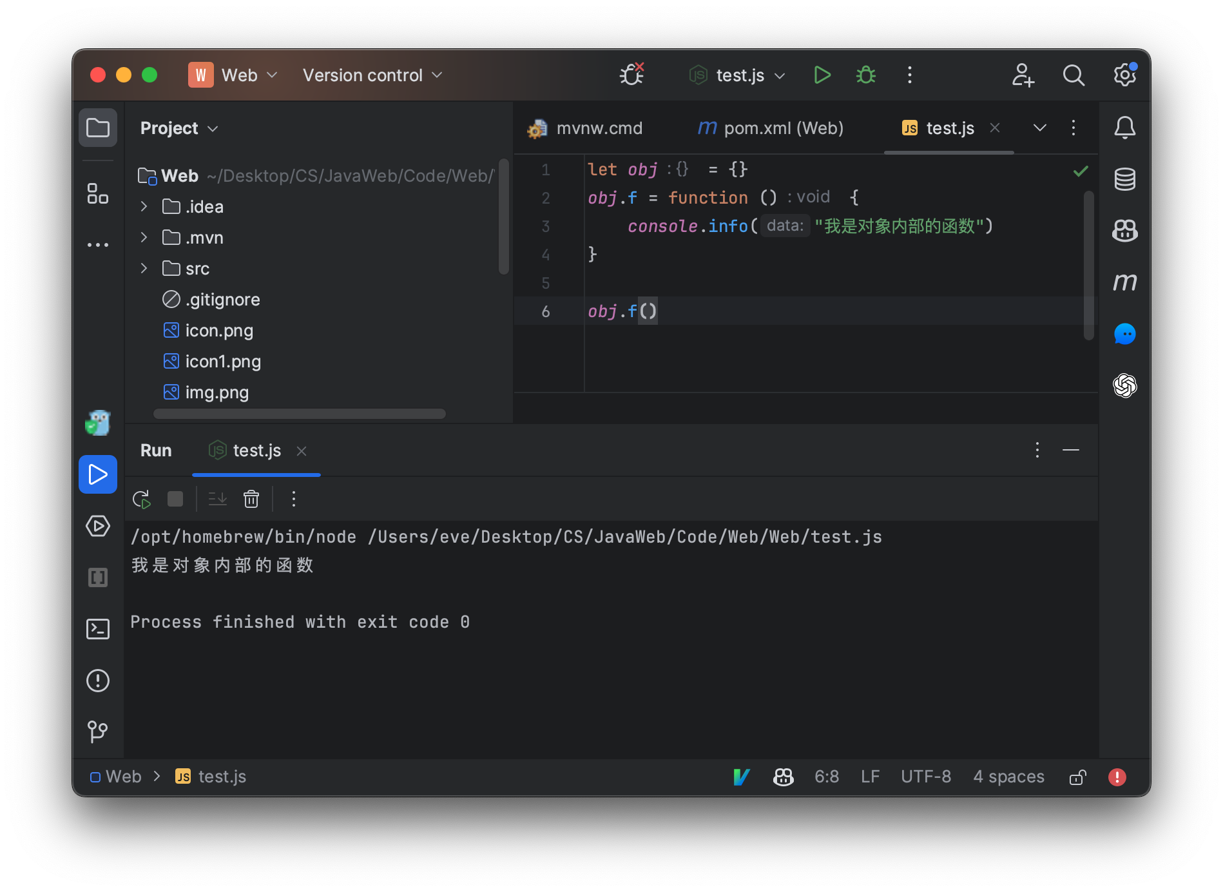Change UTF-8 file encoding
Image resolution: width=1223 pixels, height=892 pixels.
(x=926, y=777)
